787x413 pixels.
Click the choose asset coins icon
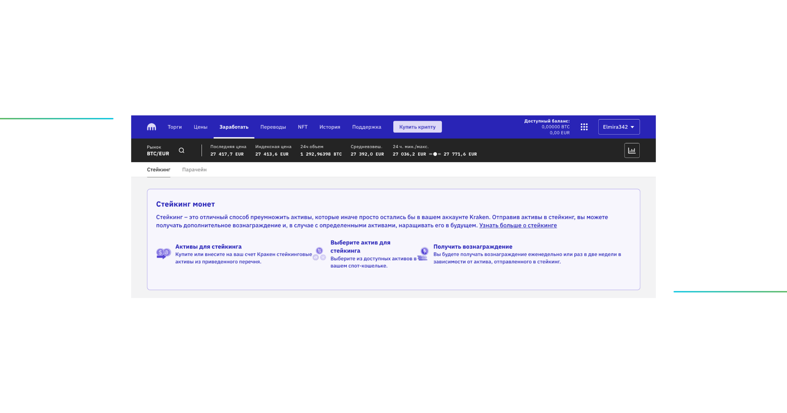pyautogui.click(x=319, y=254)
